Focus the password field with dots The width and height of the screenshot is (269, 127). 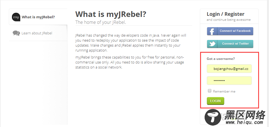[229, 80]
